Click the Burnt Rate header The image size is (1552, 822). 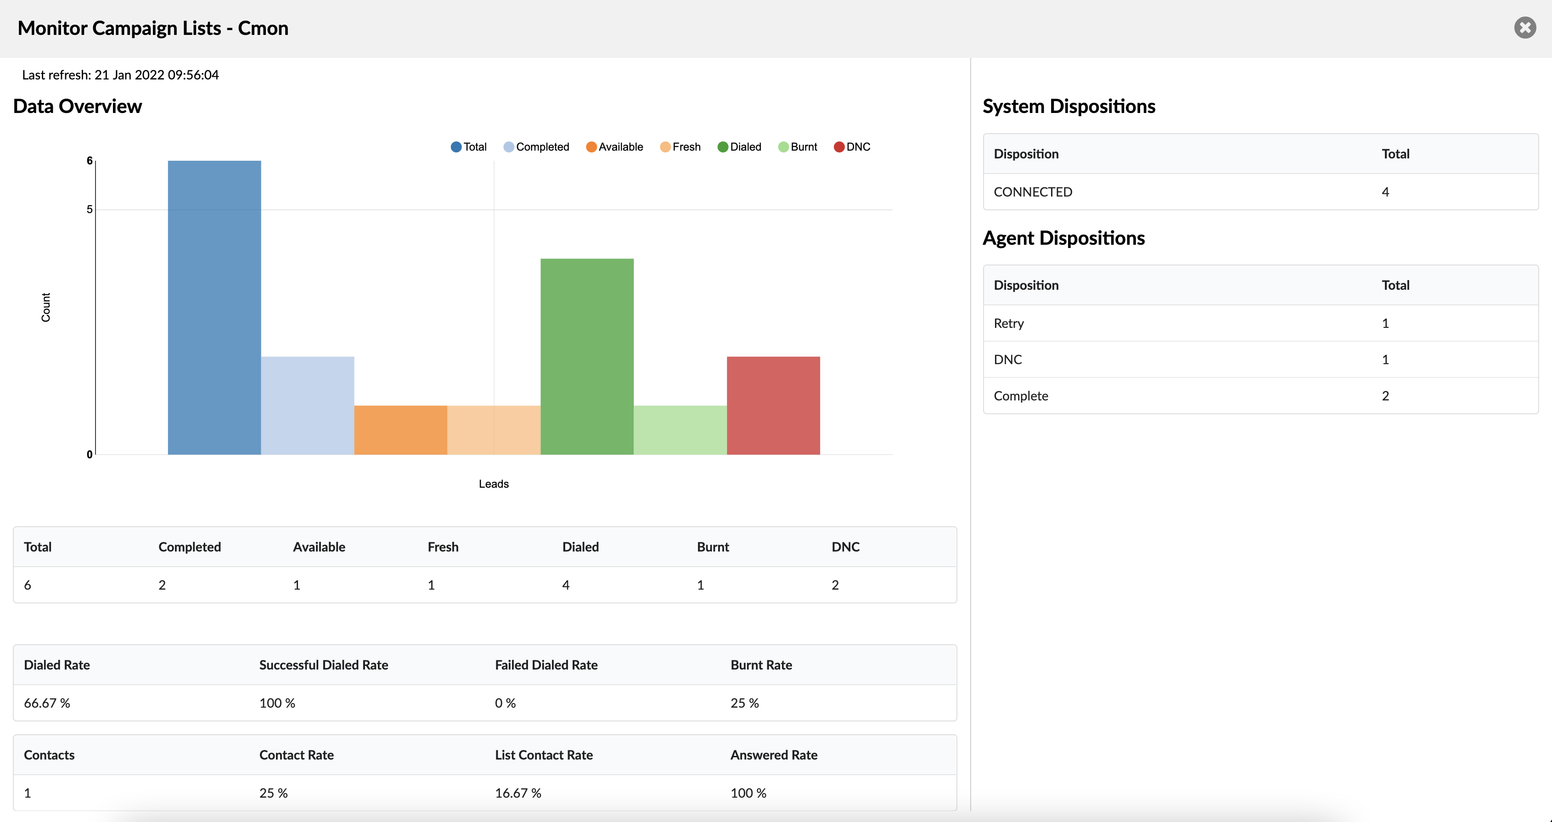click(761, 665)
